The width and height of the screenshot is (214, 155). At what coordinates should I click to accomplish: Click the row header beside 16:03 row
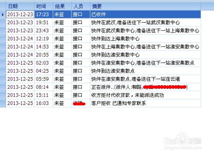tap(3, 103)
